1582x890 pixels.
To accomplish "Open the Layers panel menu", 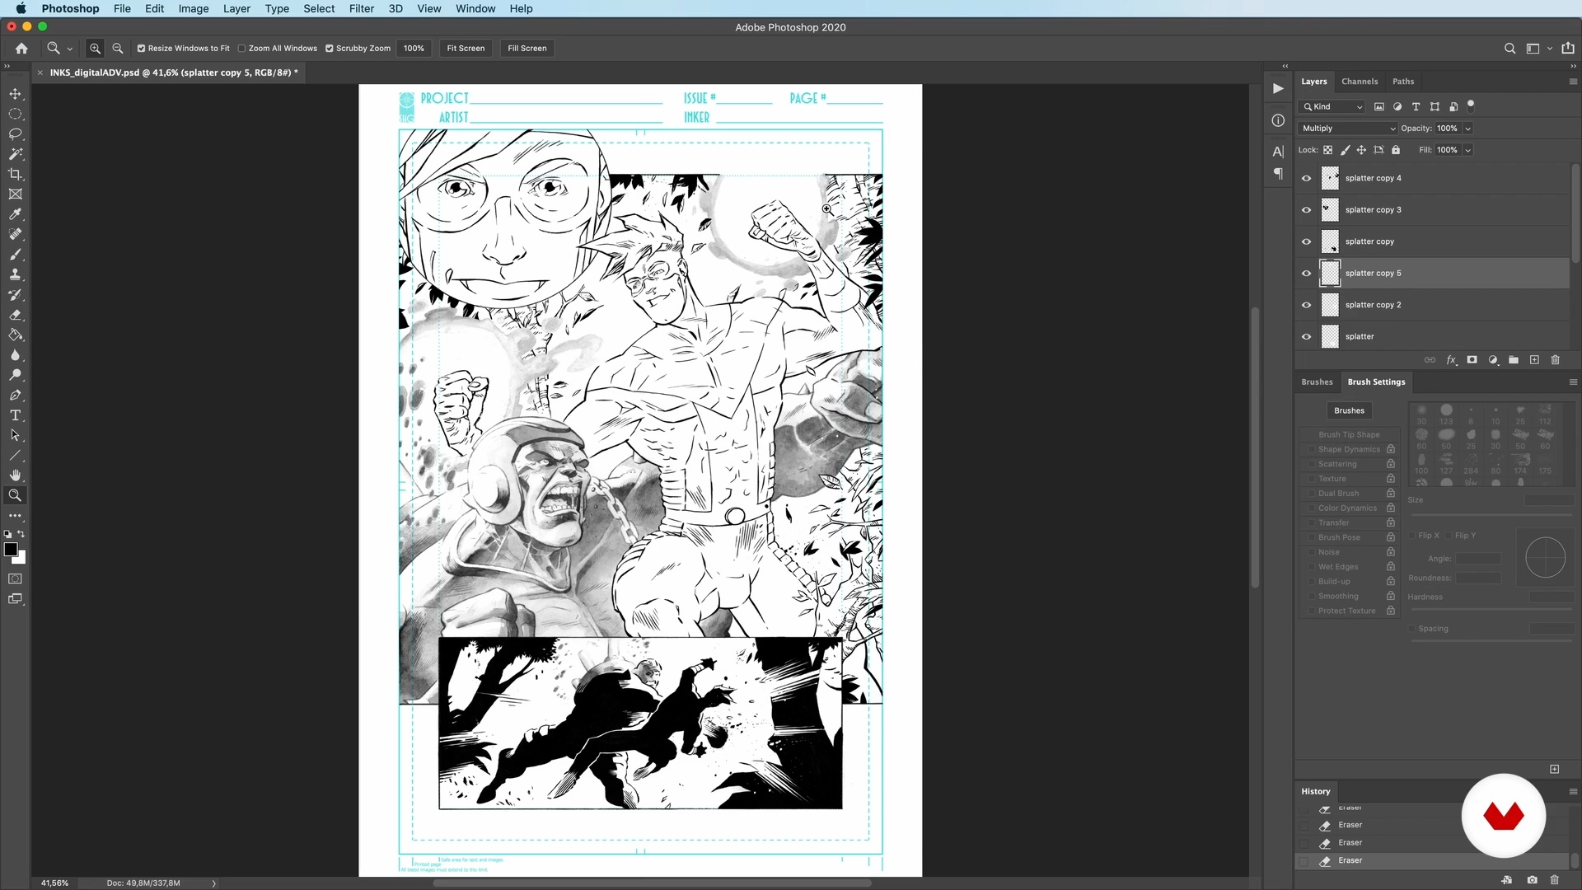I will 1573,82.
